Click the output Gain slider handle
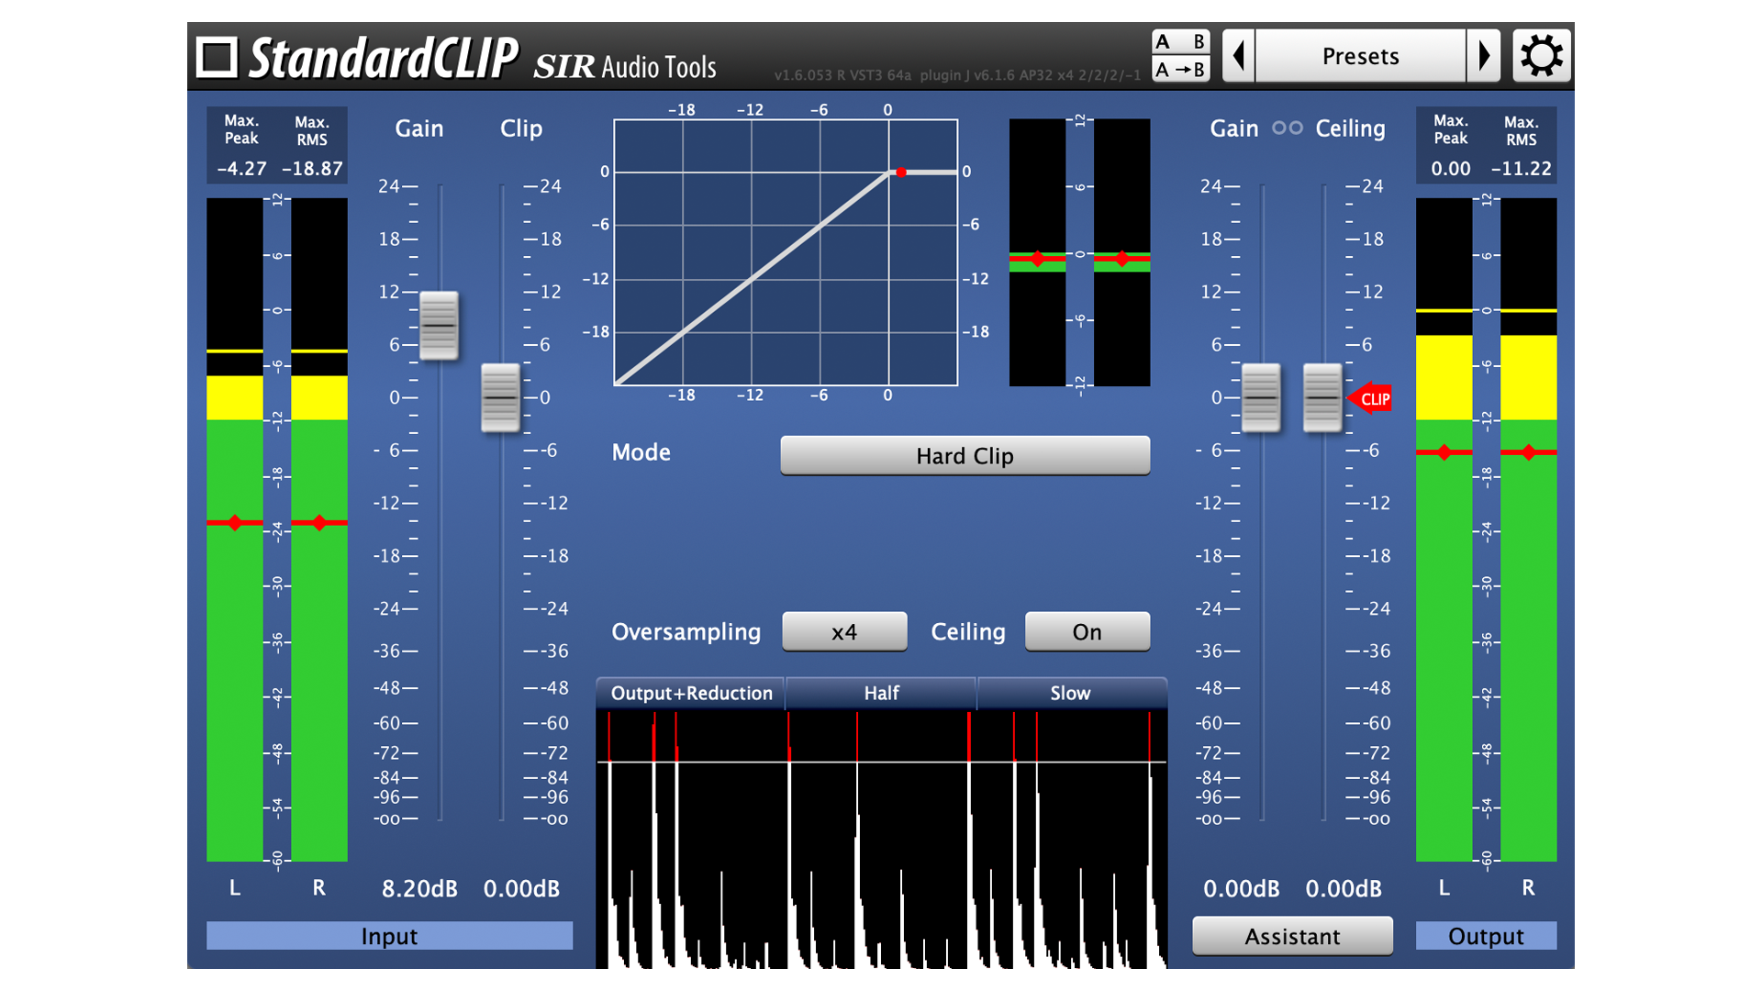The width and height of the screenshot is (1762, 991). [x=1261, y=398]
